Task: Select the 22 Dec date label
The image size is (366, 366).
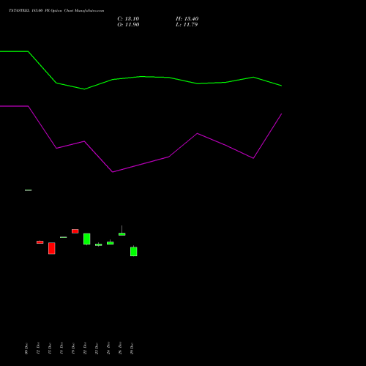Action: [85, 348]
